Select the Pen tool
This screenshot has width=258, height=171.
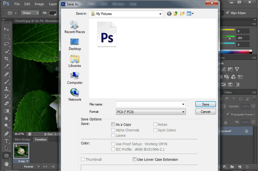[x=7, y=134]
